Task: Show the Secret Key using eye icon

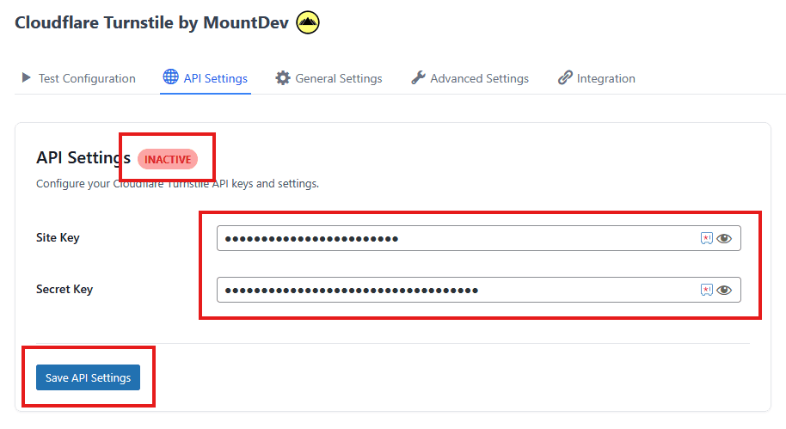Action: tap(724, 291)
